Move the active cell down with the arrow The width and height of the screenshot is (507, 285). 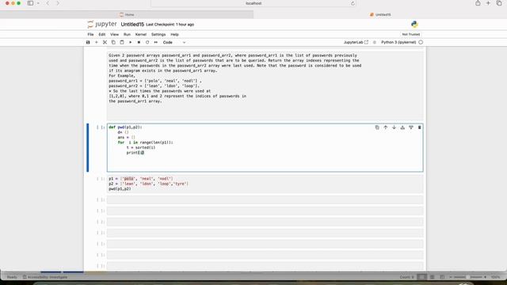394,127
